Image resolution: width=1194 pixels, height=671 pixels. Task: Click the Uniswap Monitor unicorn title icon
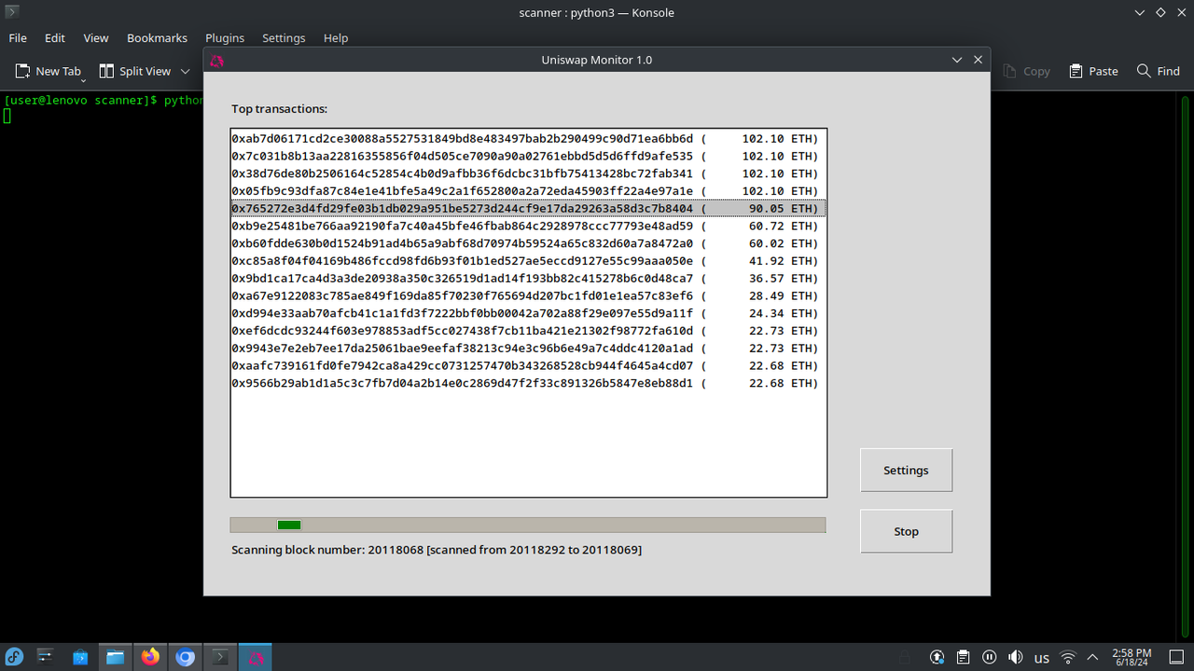[x=216, y=60]
